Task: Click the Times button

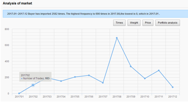Action: pyautogui.click(x=119, y=23)
